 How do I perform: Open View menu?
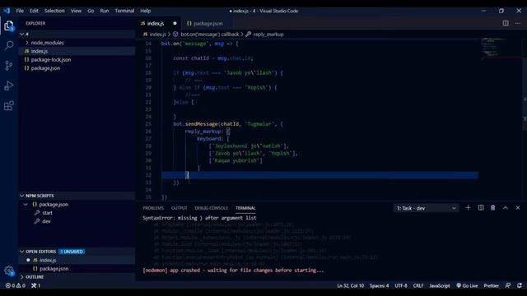(76, 11)
